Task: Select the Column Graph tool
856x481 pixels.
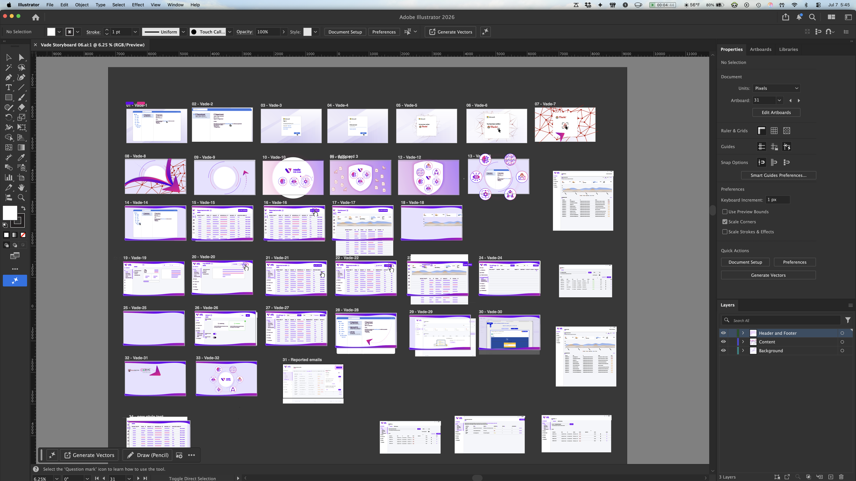Action: click(9, 178)
